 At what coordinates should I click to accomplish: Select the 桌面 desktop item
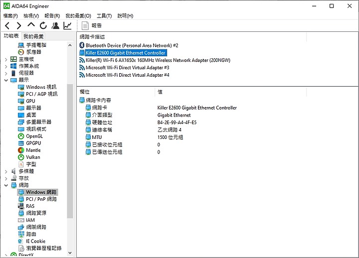pos(27,115)
